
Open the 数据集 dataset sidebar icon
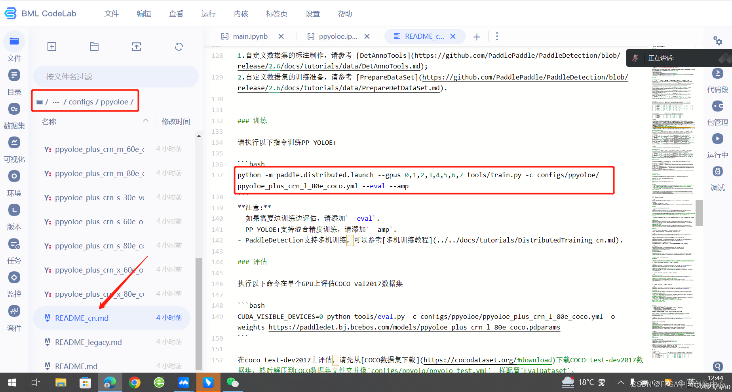coord(14,108)
